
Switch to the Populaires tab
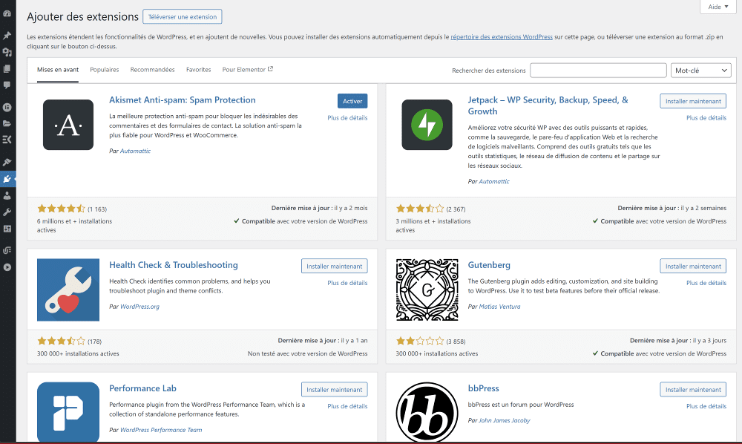(105, 70)
